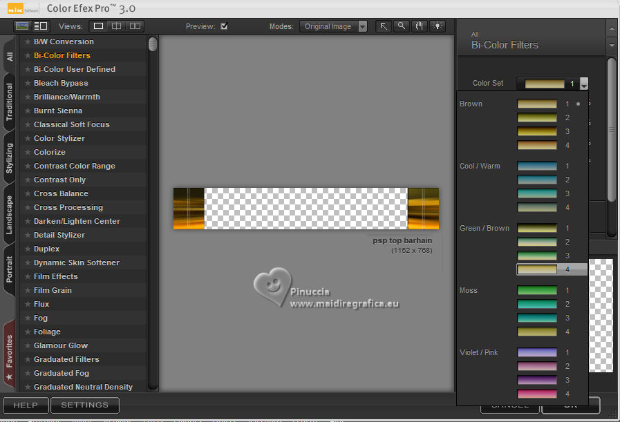This screenshot has height=422, width=620.
Task: Choose Violet / Pink color set 4
Action: point(537,394)
